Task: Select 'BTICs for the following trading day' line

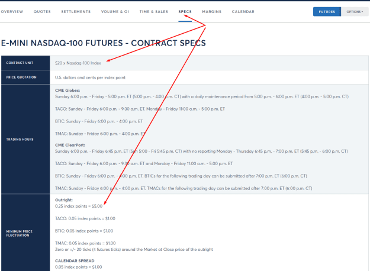Action: click(181, 176)
